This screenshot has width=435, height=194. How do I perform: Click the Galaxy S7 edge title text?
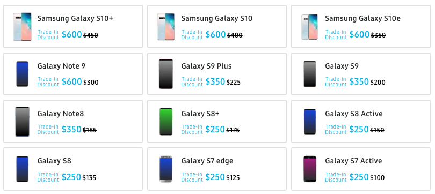tap(207, 161)
